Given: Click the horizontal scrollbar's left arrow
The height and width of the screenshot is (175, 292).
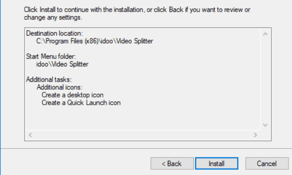Looking at the screenshot, I should (x=30, y=135).
